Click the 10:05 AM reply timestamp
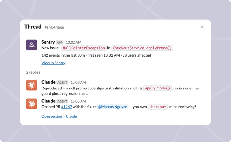Screen dimensions: 231x142 (x=78, y=101)
